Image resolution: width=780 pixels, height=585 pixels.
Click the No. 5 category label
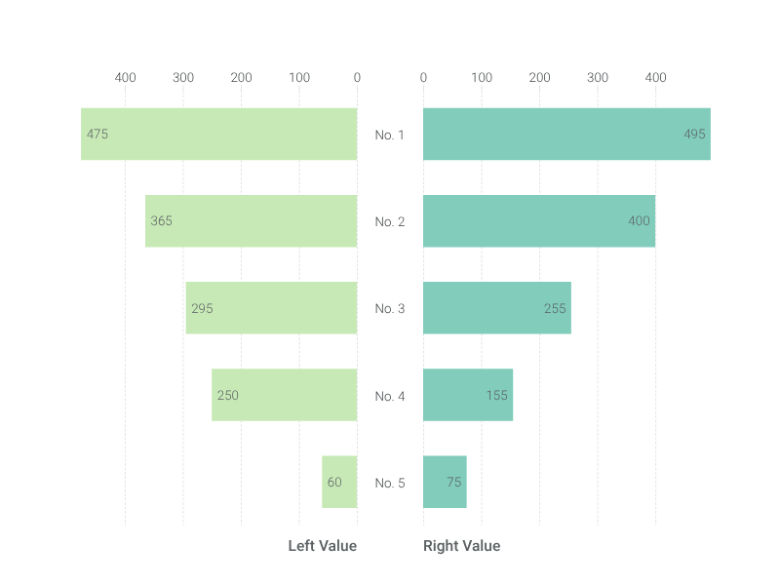(390, 483)
